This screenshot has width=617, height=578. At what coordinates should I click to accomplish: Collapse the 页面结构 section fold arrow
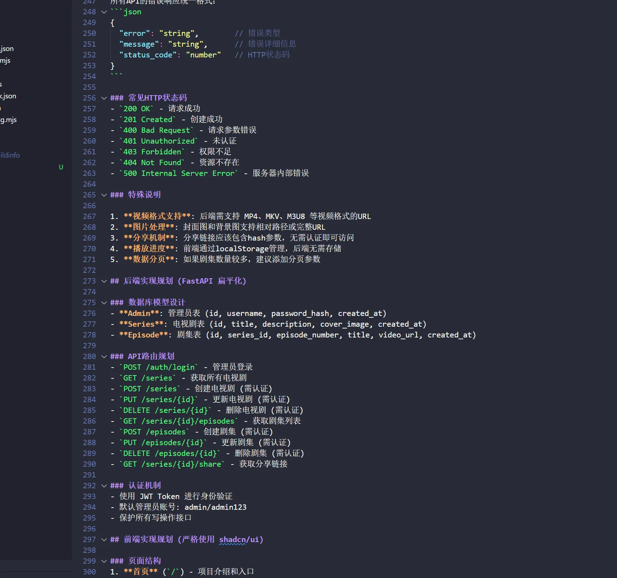(104, 561)
